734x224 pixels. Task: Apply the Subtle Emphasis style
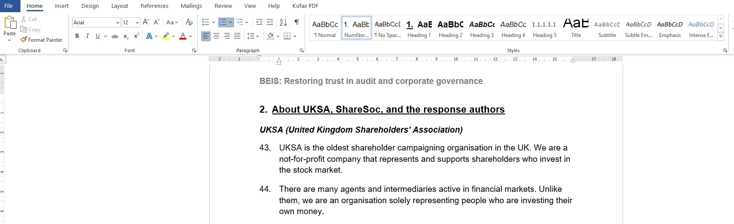coord(639,28)
